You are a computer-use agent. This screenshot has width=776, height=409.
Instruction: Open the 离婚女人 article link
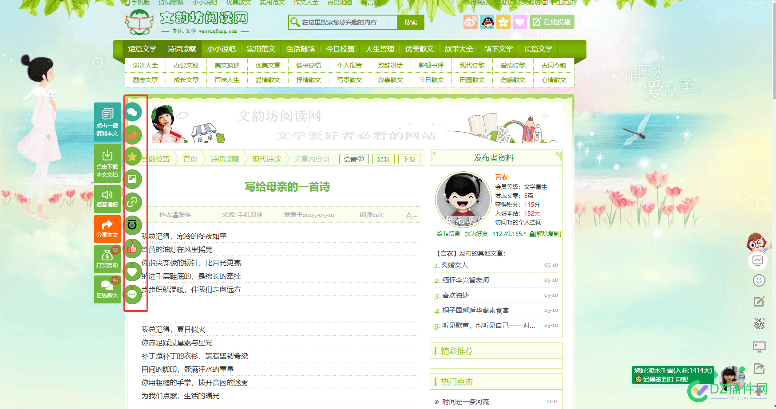455,265
